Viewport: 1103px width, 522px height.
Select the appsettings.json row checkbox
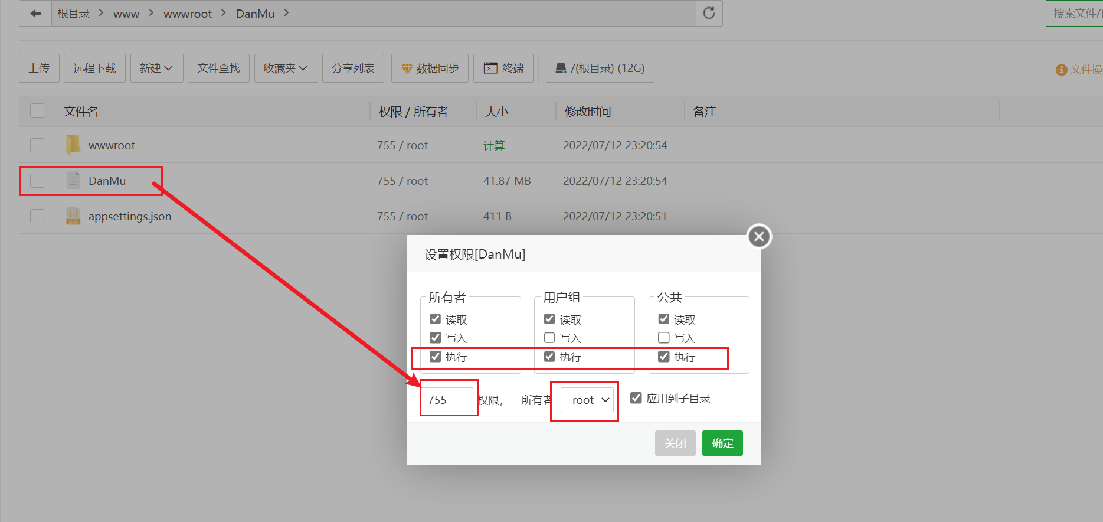coord(37,216)
